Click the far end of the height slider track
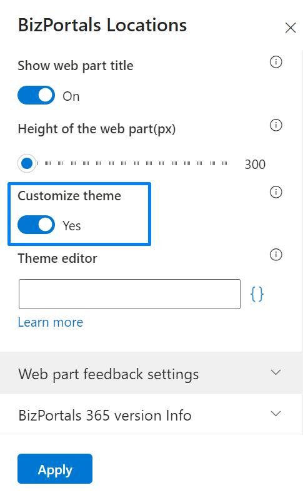 point(225,163)
